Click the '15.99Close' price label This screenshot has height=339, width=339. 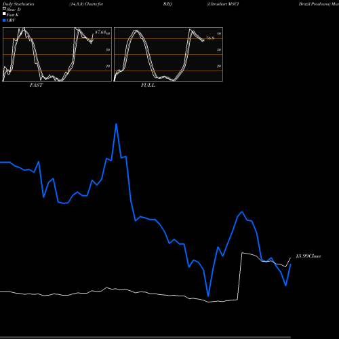pos(308,256)
